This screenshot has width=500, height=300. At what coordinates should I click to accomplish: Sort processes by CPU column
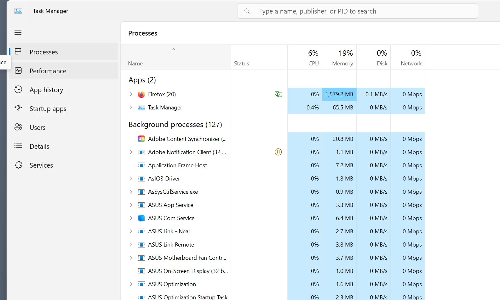[305, 57]
